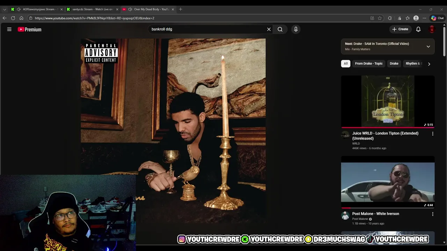The image size is (447, 251).
Task: Open YouTube notifications bell
Action: click(x=418, y=29)
